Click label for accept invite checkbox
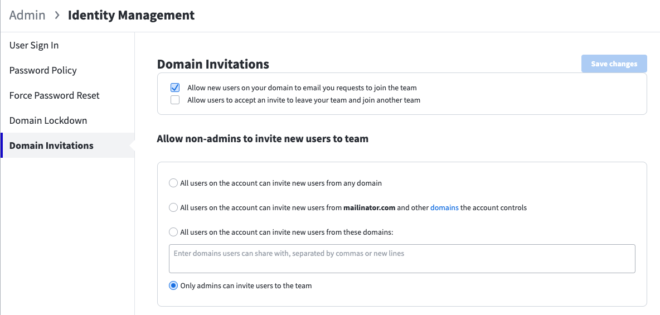The image size is (660, 315). pos(304,100)
